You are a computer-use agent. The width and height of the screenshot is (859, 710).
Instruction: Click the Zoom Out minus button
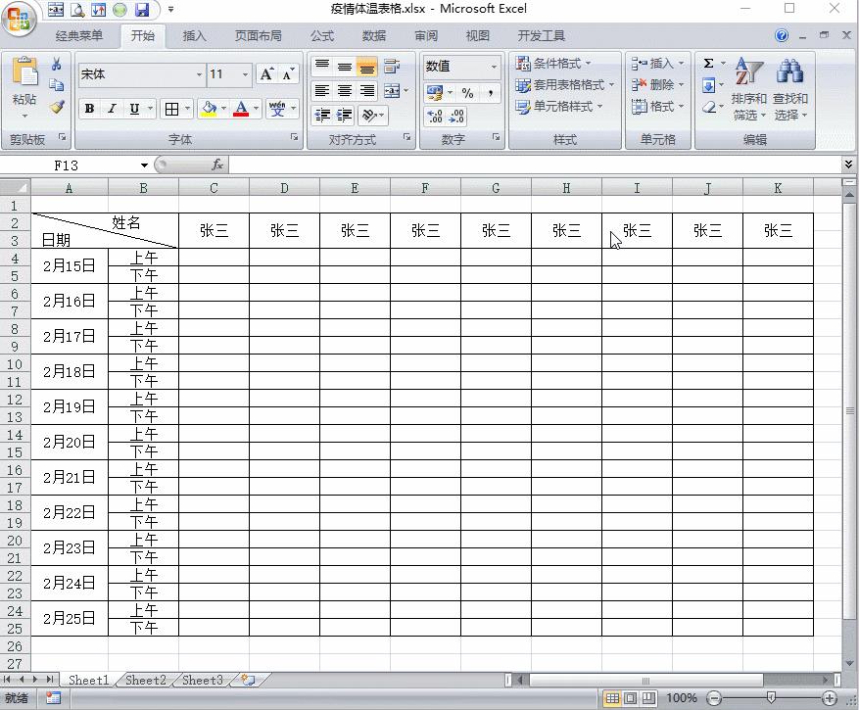point(714,698)
